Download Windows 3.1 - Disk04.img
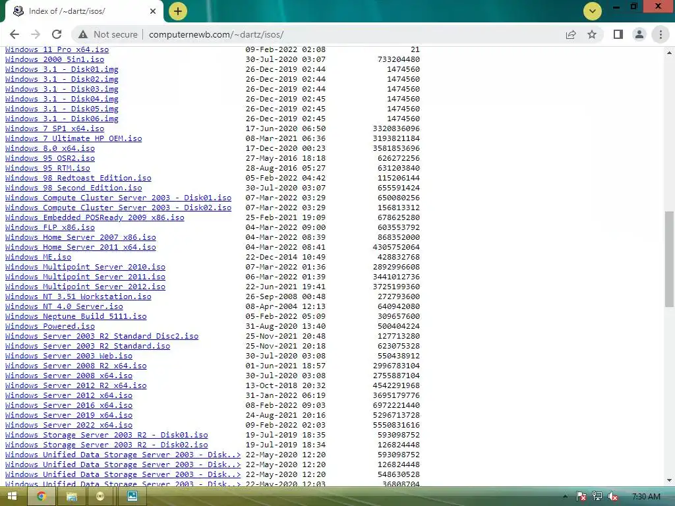 click(x=61, y=99)
